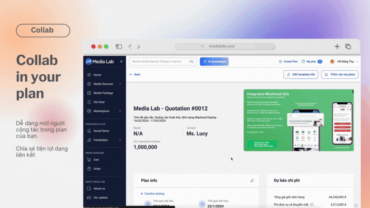Click Edit template info button
Viewport: 370px width, 208px height.
tap(301, 74)
